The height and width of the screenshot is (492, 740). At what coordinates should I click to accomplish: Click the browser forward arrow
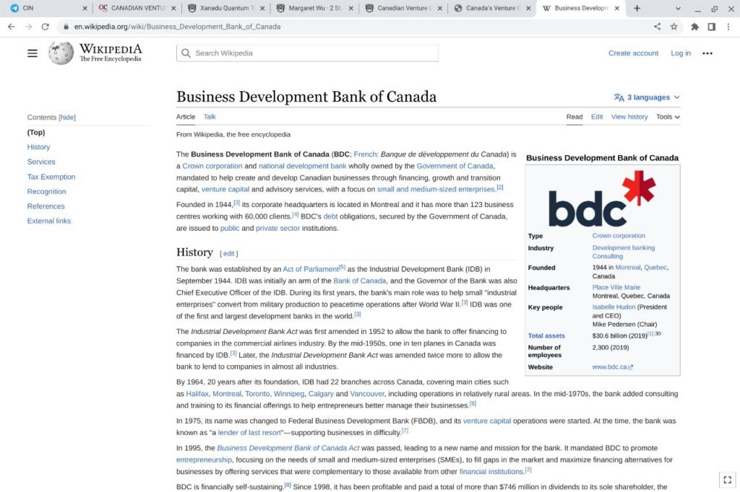pos(28,27)
